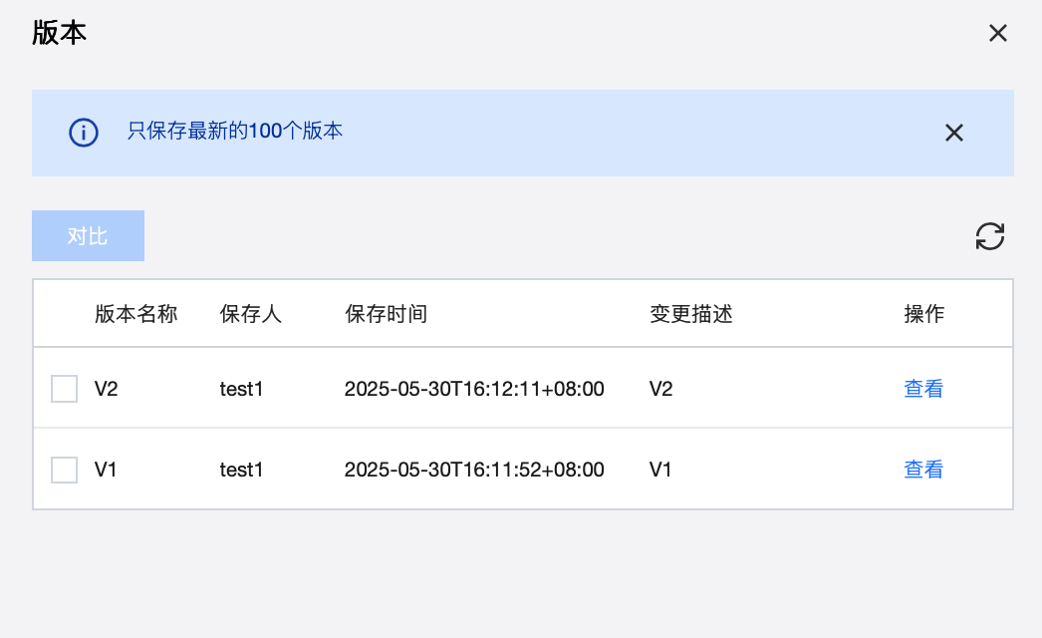Click the 保存人 column header
The image size is (1042, 638).
pyautogui.click(x=250, y=314)
